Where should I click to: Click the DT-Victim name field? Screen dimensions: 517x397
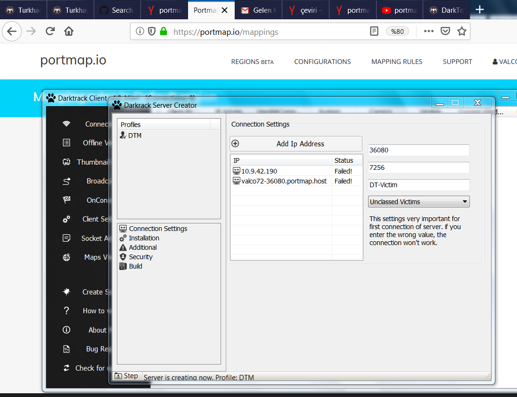tap(419, 185)
